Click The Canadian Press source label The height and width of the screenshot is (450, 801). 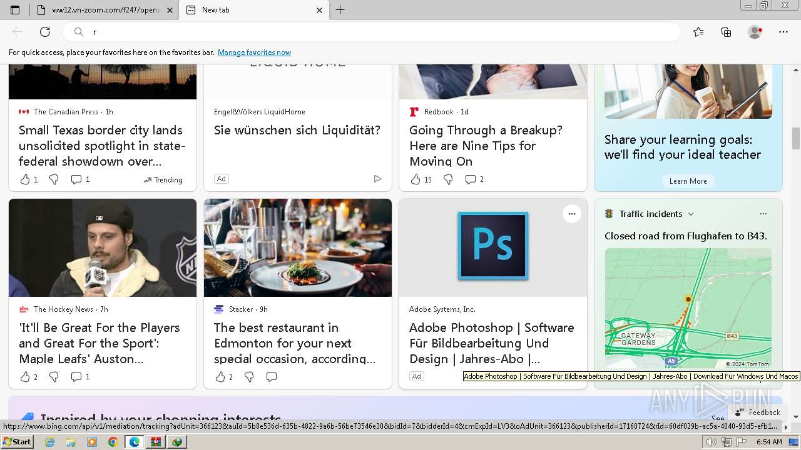[66, 112]
